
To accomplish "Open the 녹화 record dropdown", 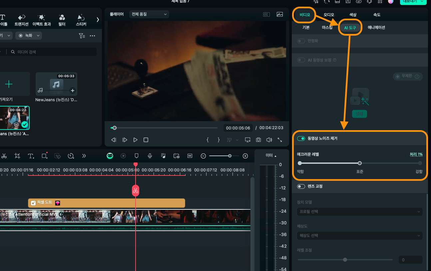I will 28,36.
